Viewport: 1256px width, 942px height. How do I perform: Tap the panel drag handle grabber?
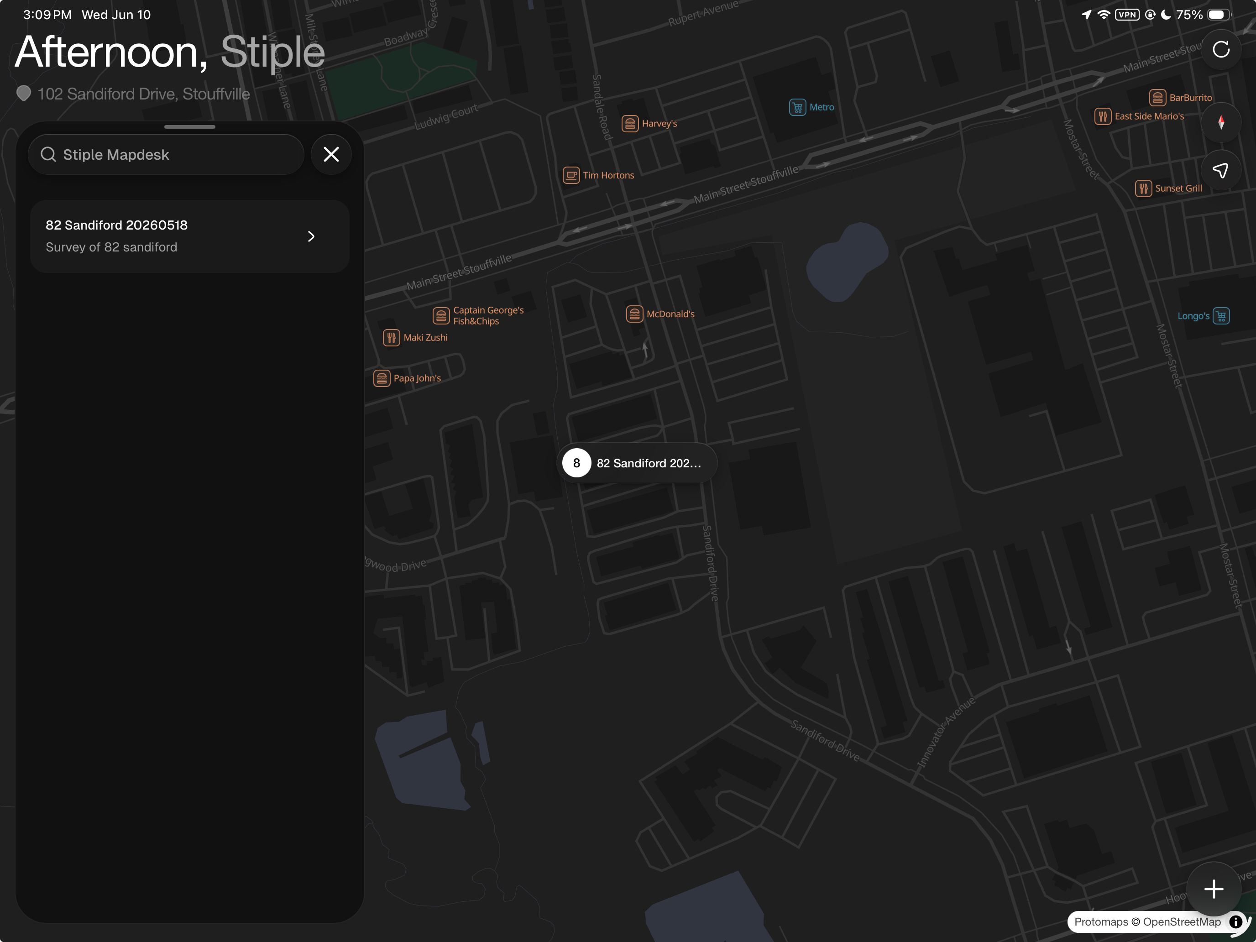coord(190,126)
